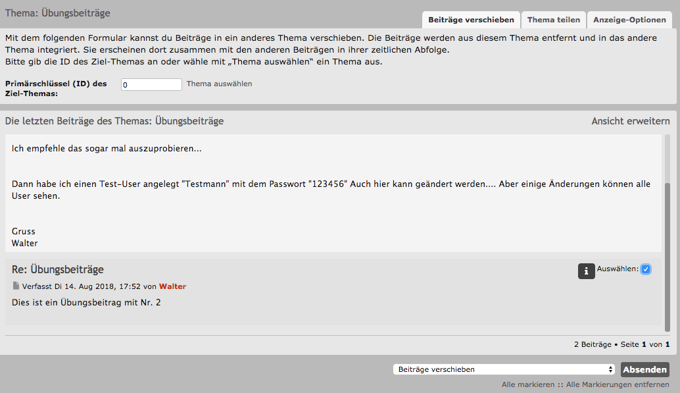Expand view via Ansicht erweitern

[630, 121]
